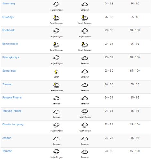Viewport: 152px width, 160px height.
Task: Click Tanjung Pinang's Hujan Ringan icon
Action: coord(85,112)
